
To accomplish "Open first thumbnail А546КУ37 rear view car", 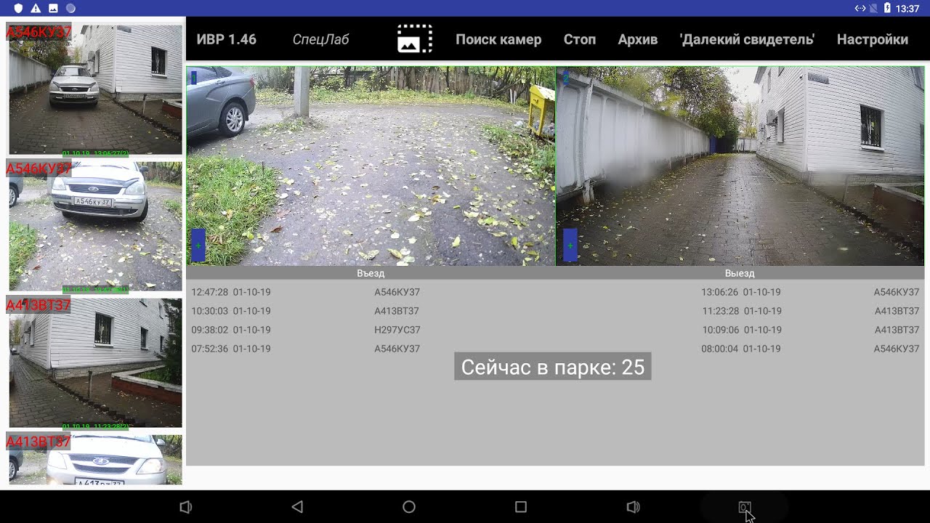I will click(95, 89).
